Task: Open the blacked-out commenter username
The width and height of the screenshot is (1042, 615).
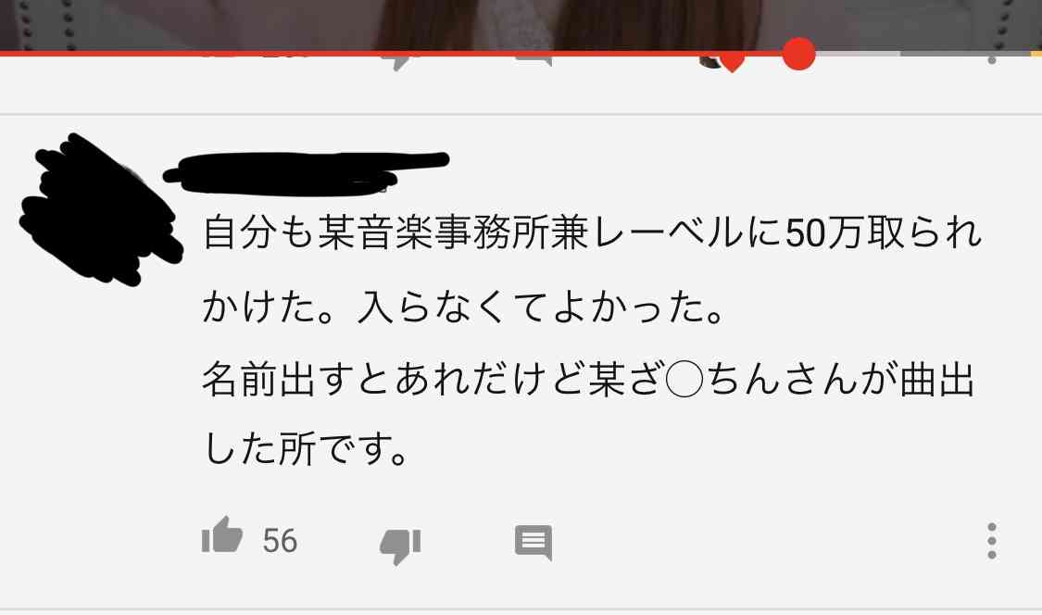Action: click(307, 173)
